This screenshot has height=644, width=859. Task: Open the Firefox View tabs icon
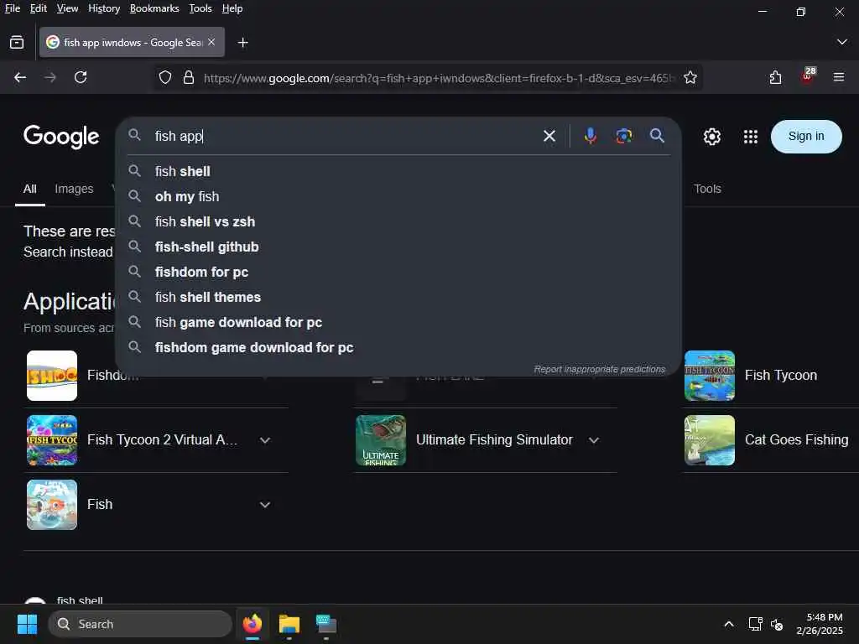[17, 42]
